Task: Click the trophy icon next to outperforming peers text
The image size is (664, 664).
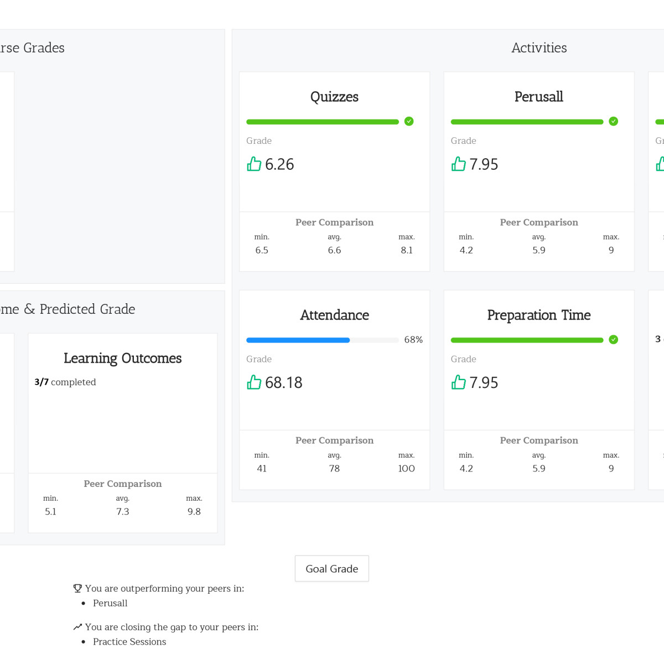Action: [77, 588]
